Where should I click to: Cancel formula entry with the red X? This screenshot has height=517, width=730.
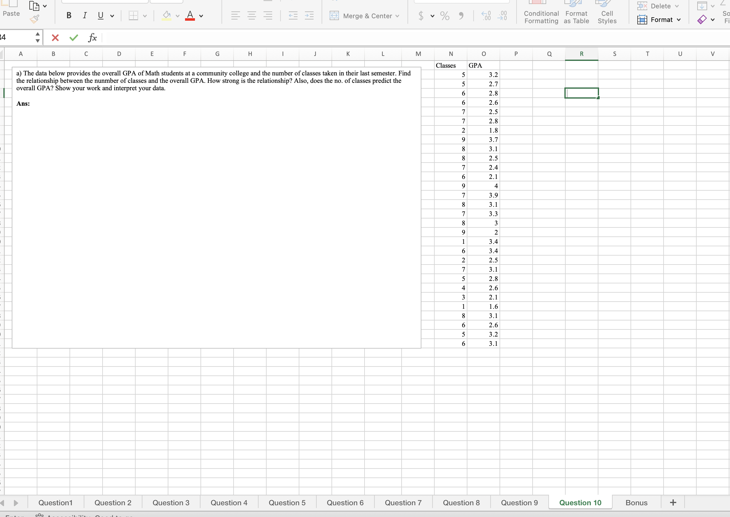(55, 37)
